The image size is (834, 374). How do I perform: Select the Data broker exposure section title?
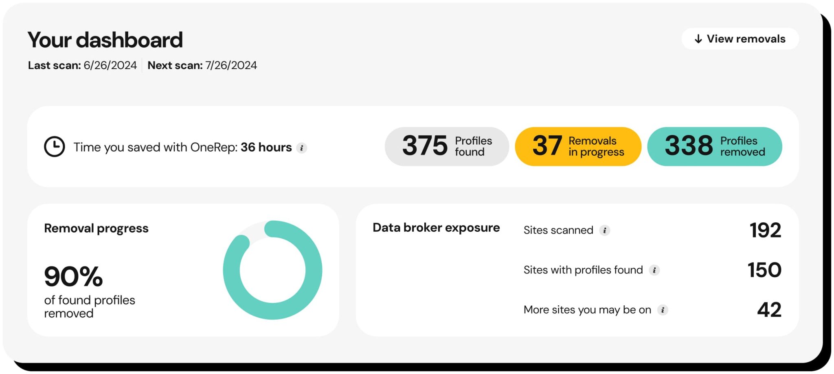pyautogui.click(x=436, y=228)
